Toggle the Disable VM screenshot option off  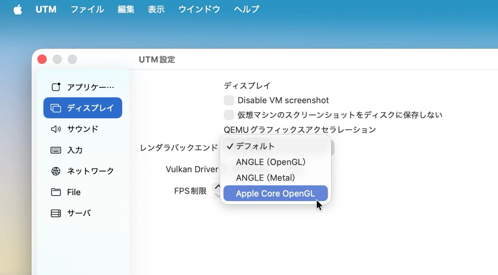[x=229, y=100]
